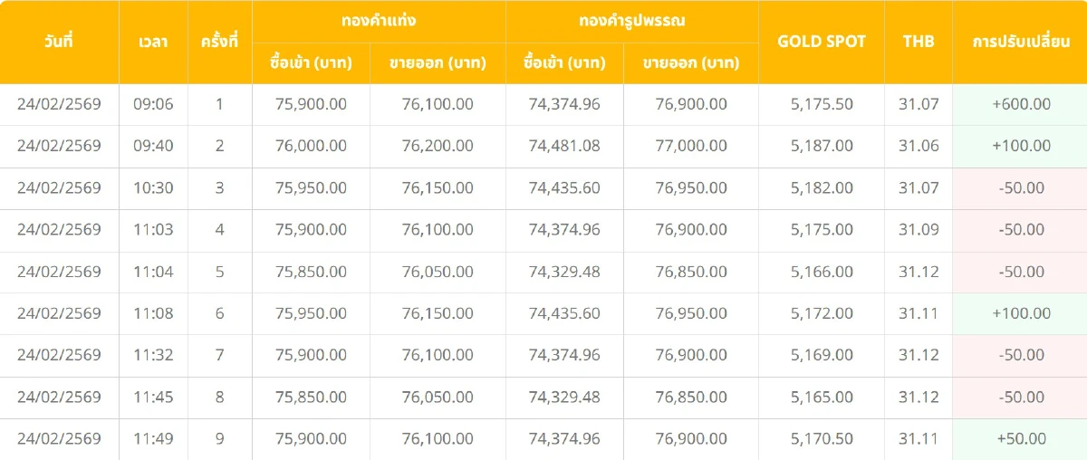The height and width of the screenshot is (460, 1087).
Task: Click the เวลา column header
Action: [x=153, y=42]
